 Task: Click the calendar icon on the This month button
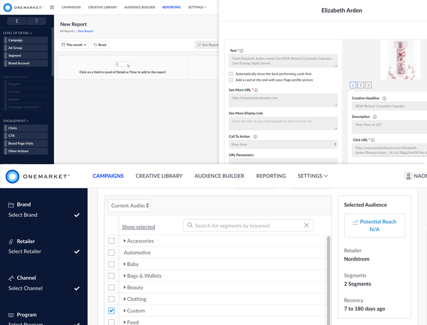tap(63, 44)
